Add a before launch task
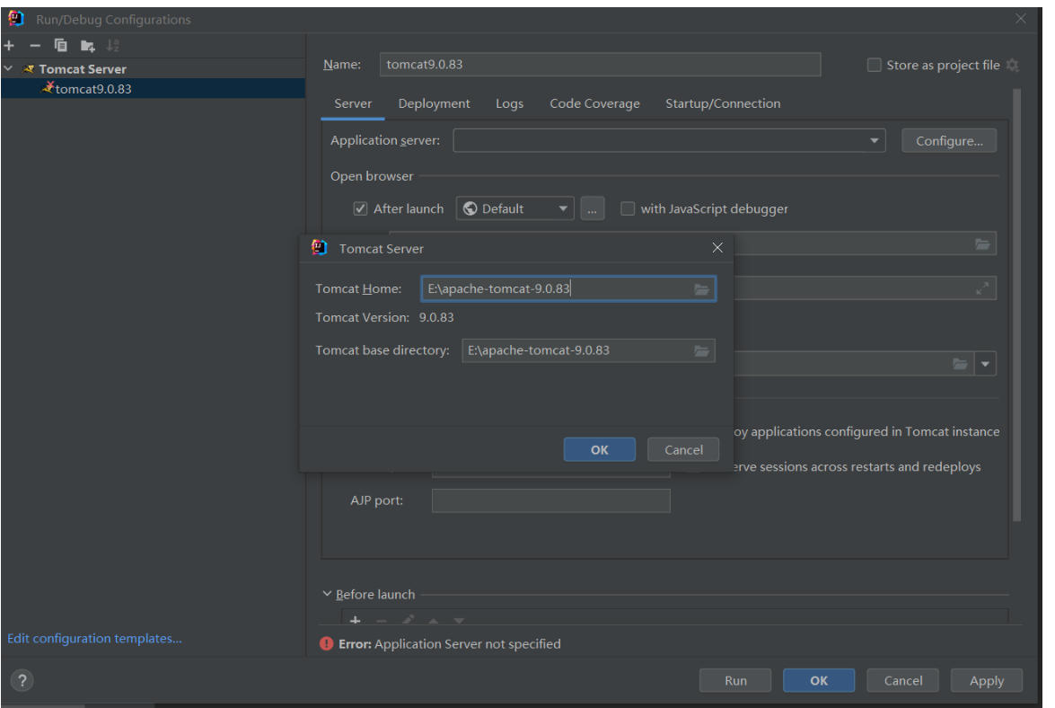 point(356,620)
